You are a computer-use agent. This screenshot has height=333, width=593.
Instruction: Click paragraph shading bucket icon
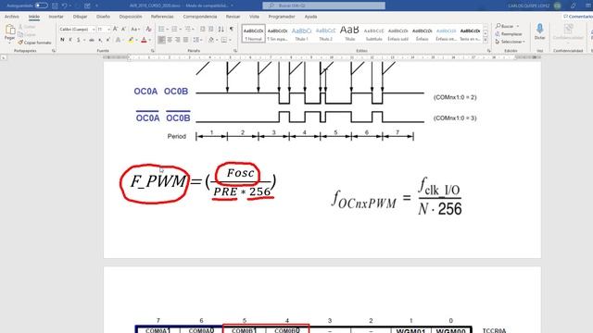(211, 40)
